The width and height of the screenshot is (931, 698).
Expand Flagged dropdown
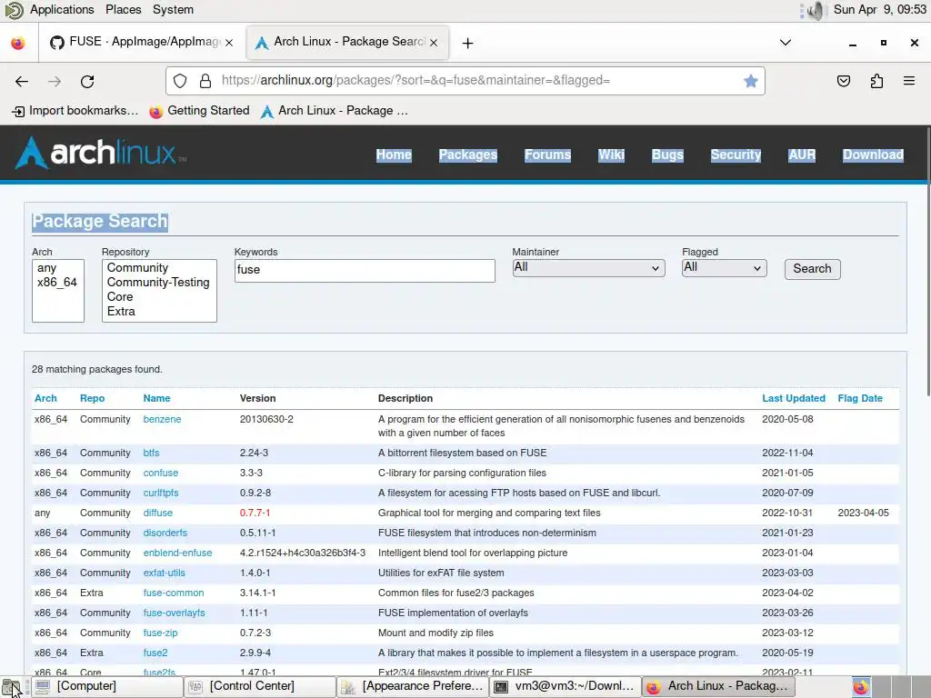pos(724,268)
